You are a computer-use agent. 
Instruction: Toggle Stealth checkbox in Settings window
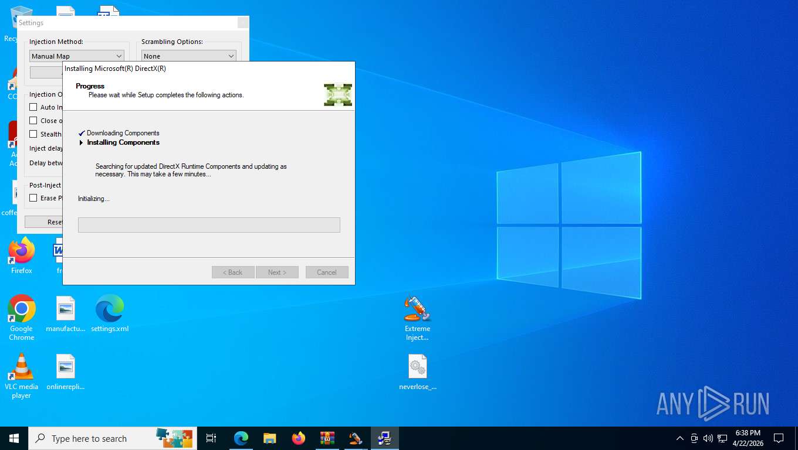pyautogui.click(x=33, y=134)
